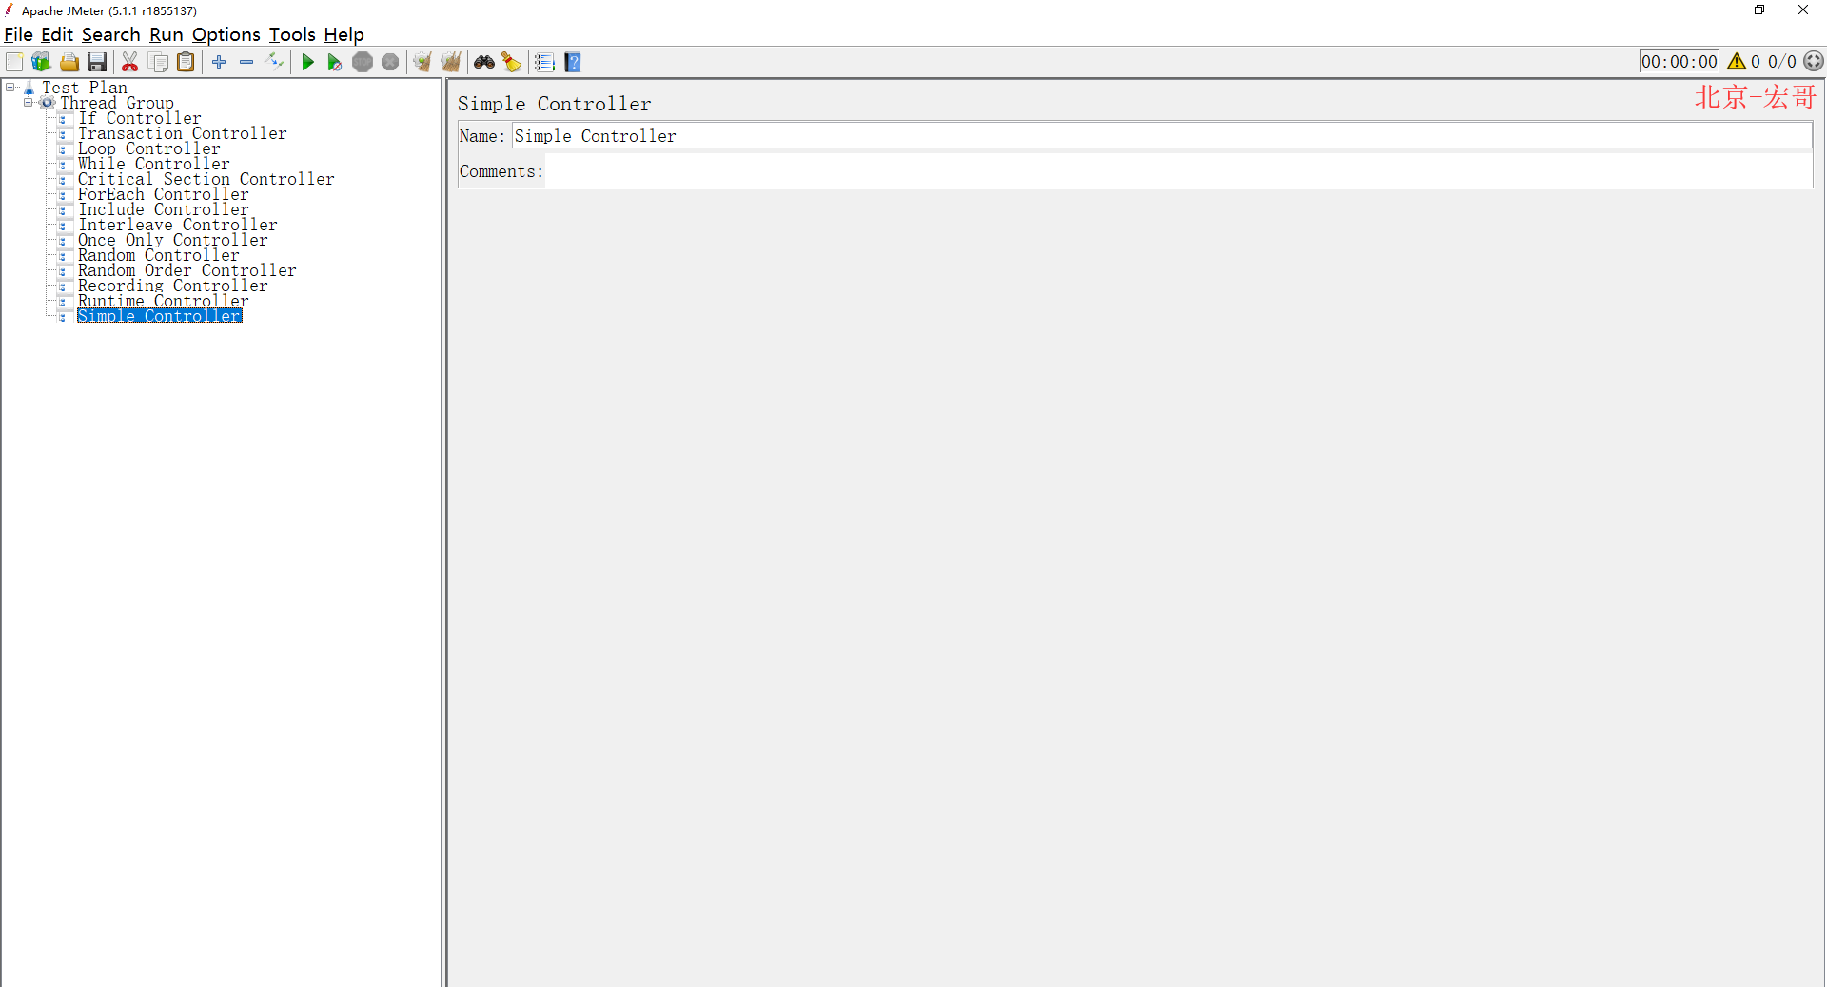Click the Clear results broom icon

[422, 62]
